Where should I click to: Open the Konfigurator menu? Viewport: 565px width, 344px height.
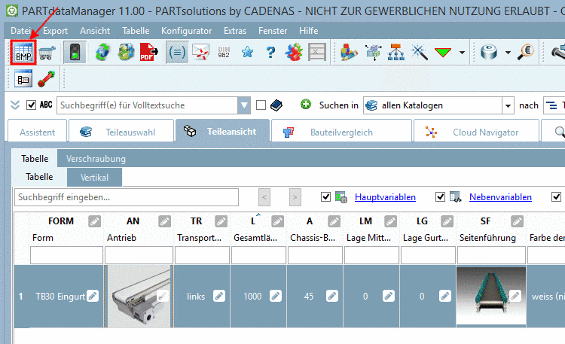(186, 31)
